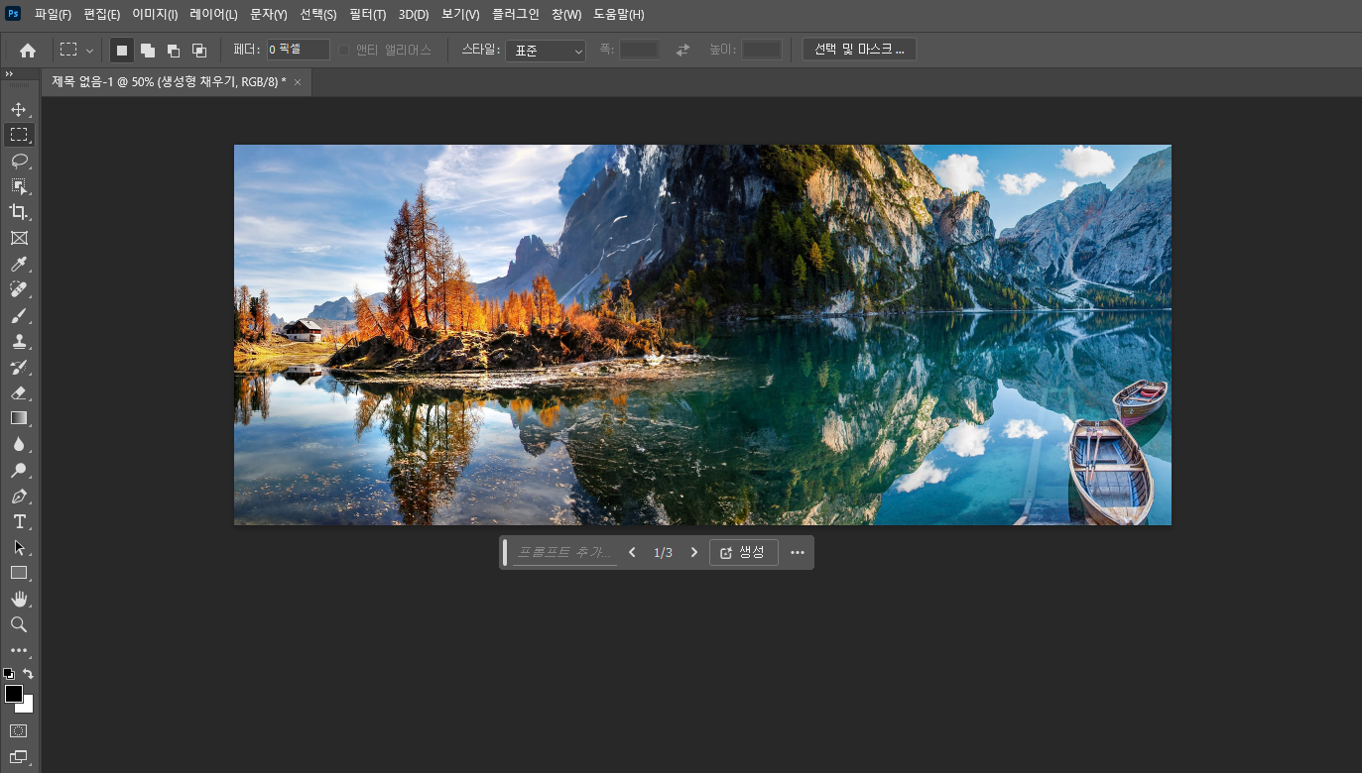Select the Frame tool
1362x773 pixels.
pos(19,238)
